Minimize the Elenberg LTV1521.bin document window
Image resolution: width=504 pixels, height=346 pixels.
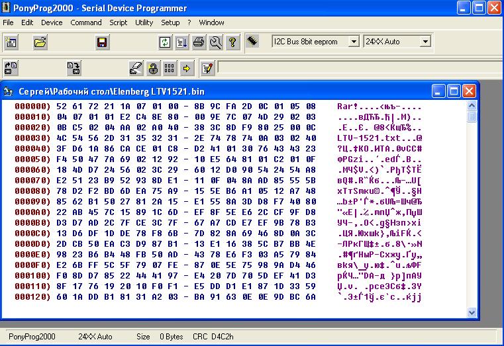(x=438, y=91)
